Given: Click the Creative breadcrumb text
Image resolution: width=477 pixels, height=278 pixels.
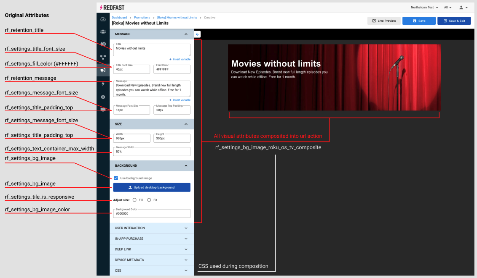Looking at the screenshot, I should point(209,18).
